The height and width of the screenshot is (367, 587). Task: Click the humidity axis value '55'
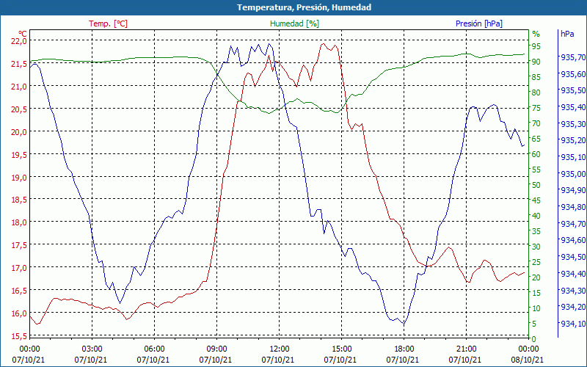(x=536, y=170)
